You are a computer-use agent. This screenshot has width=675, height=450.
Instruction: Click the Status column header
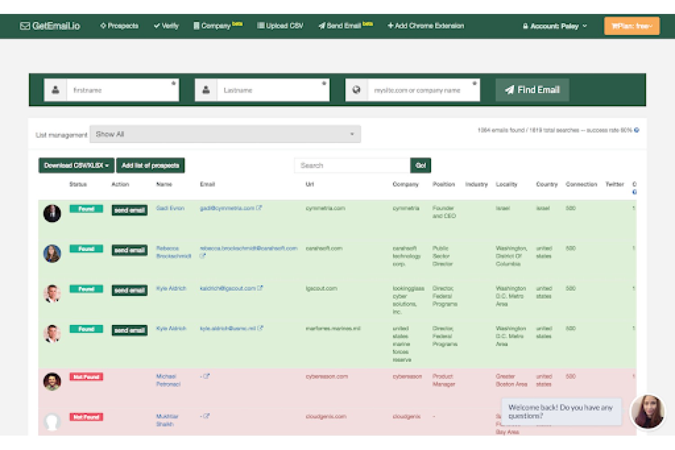click(x=78, y=184)
